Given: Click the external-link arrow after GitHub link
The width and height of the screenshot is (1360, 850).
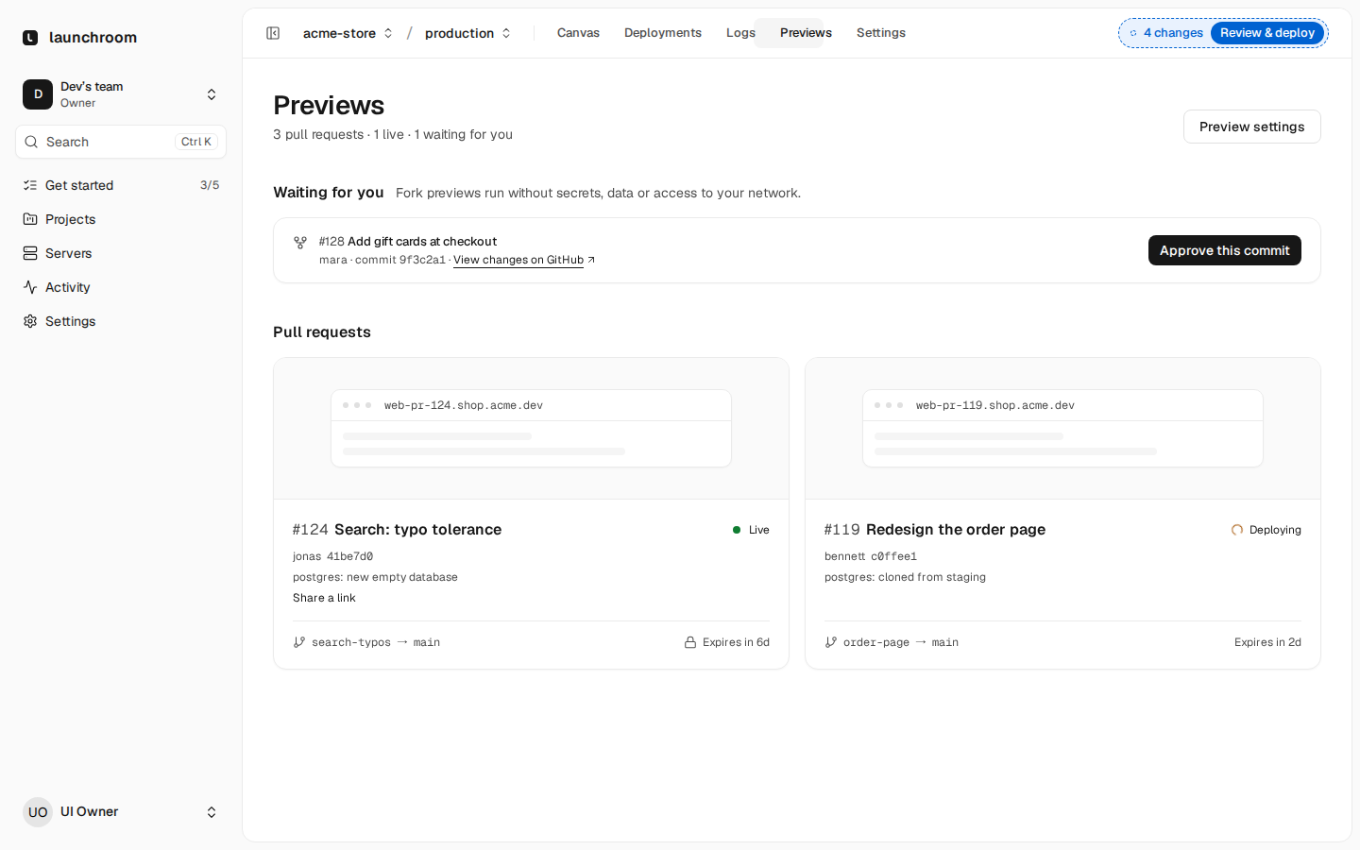Looking at the screenshot, I should coord(591,260).
